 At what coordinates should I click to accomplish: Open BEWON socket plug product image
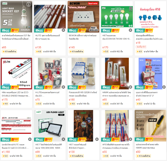83,17
